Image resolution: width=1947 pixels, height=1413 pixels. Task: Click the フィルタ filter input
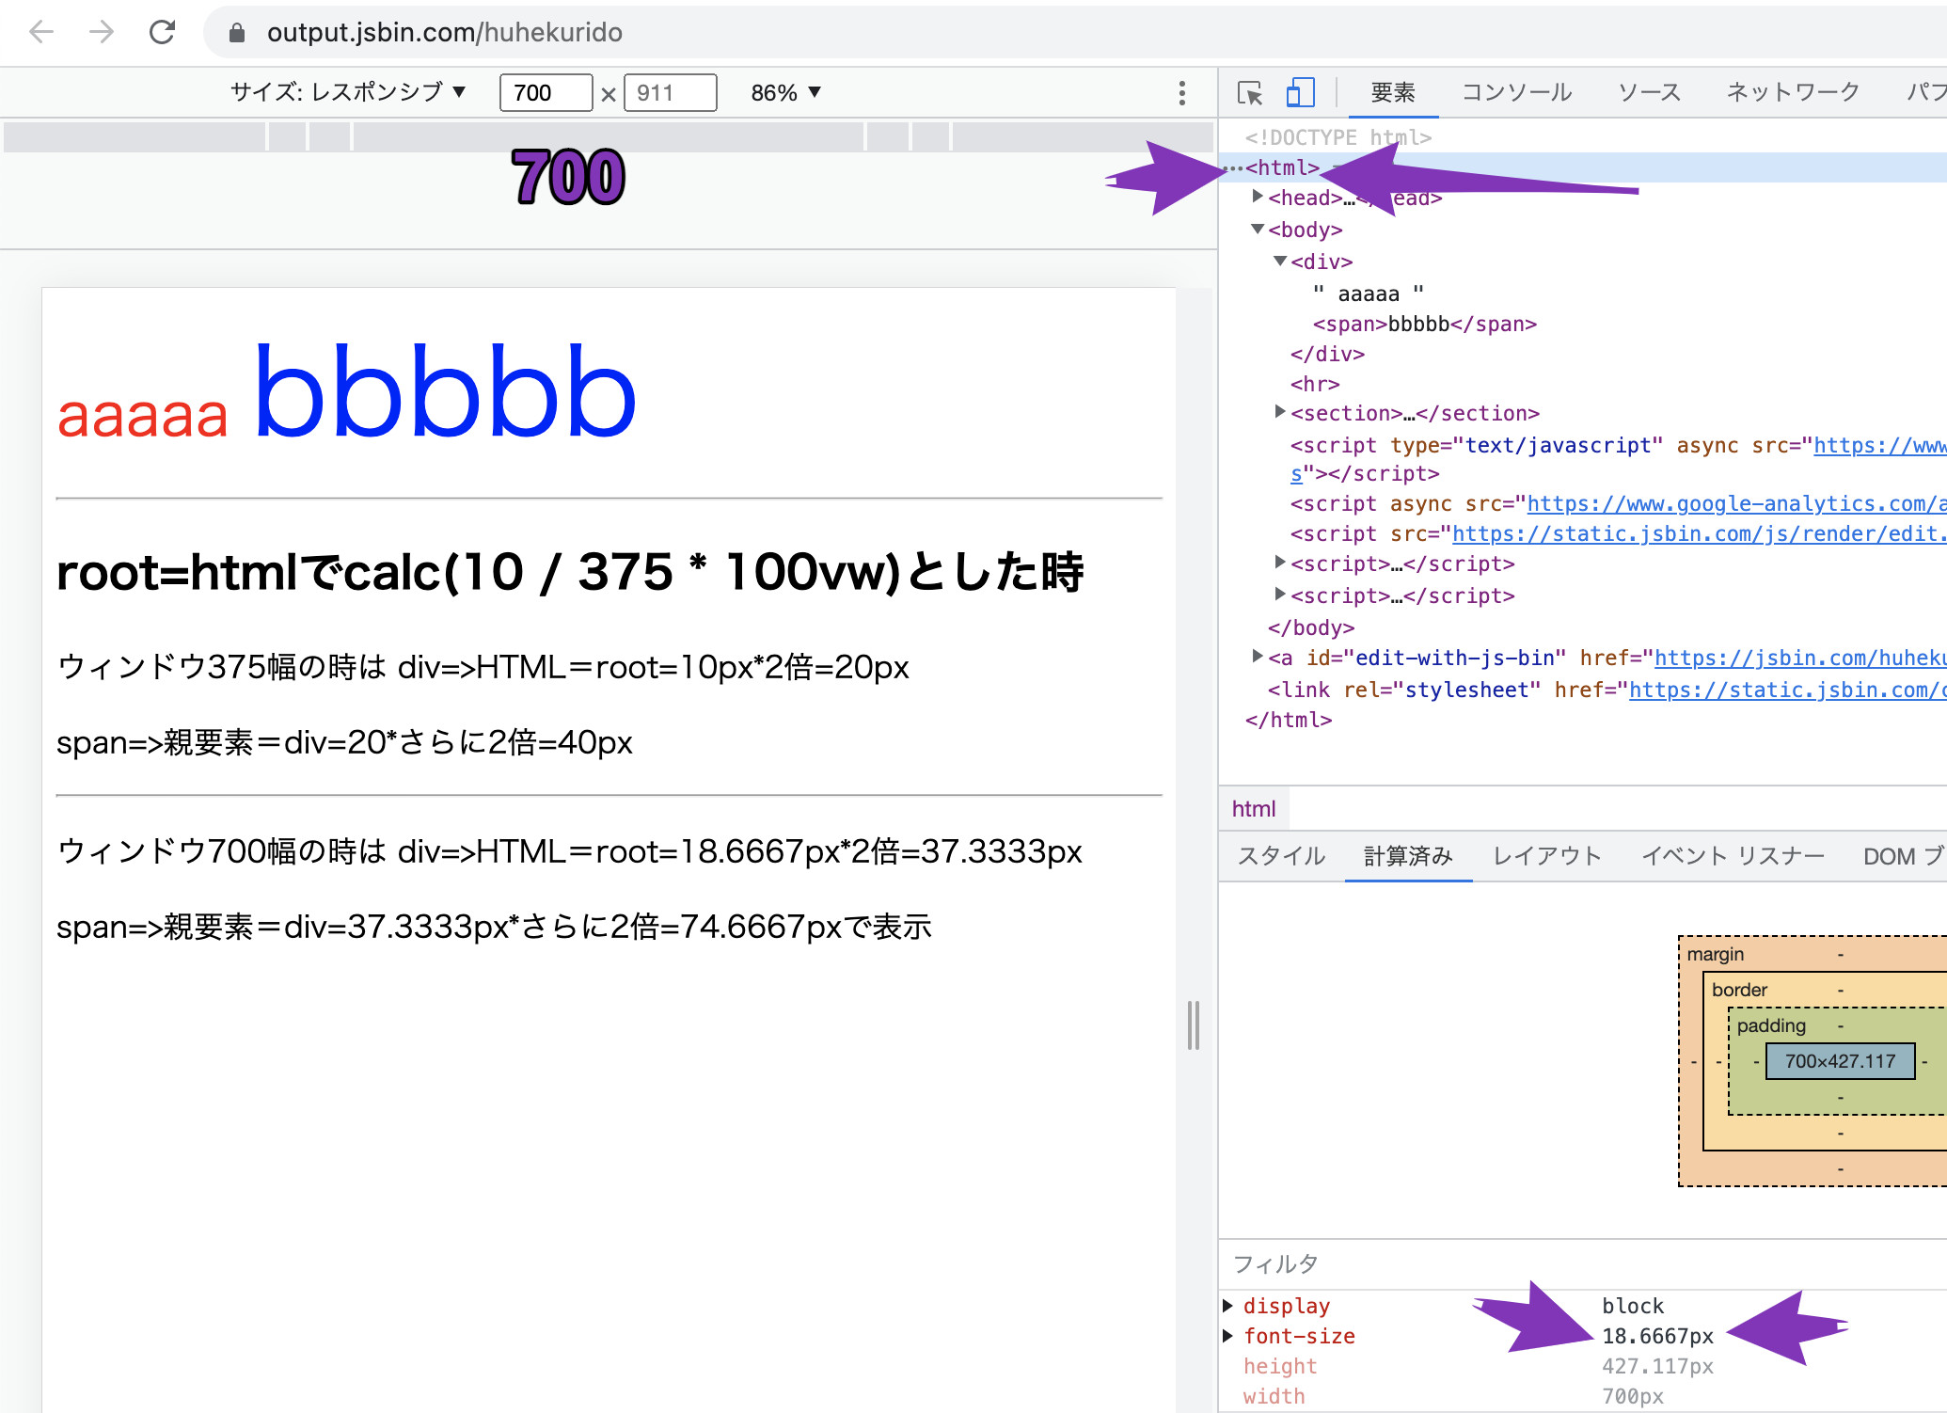1582,1264
